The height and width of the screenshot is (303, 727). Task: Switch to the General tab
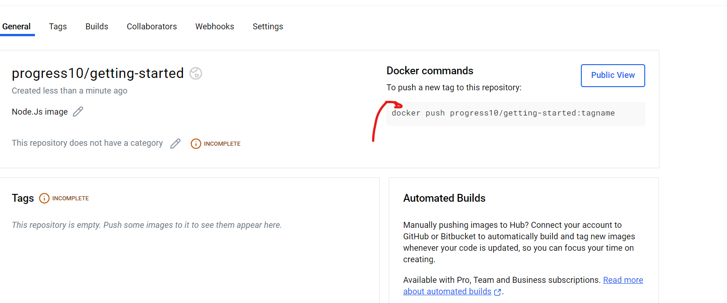point(17,27)
